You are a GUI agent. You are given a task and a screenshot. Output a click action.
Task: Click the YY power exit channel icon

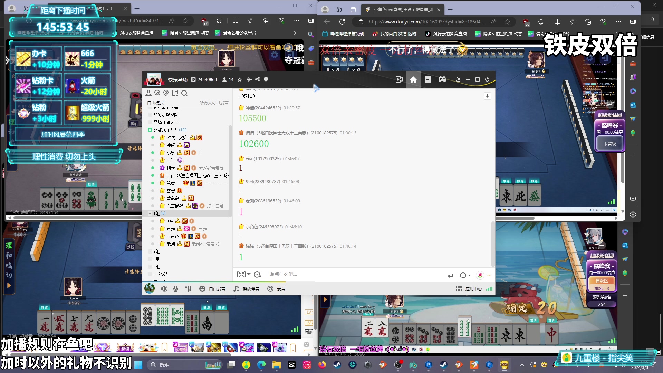(x=487, y=79)
